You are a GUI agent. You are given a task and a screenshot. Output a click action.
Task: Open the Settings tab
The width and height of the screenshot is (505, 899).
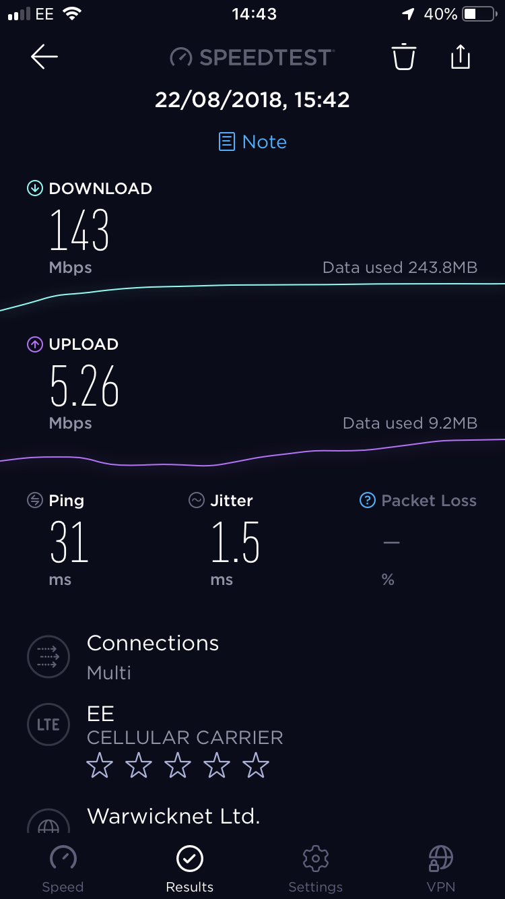tap(315, 869)
